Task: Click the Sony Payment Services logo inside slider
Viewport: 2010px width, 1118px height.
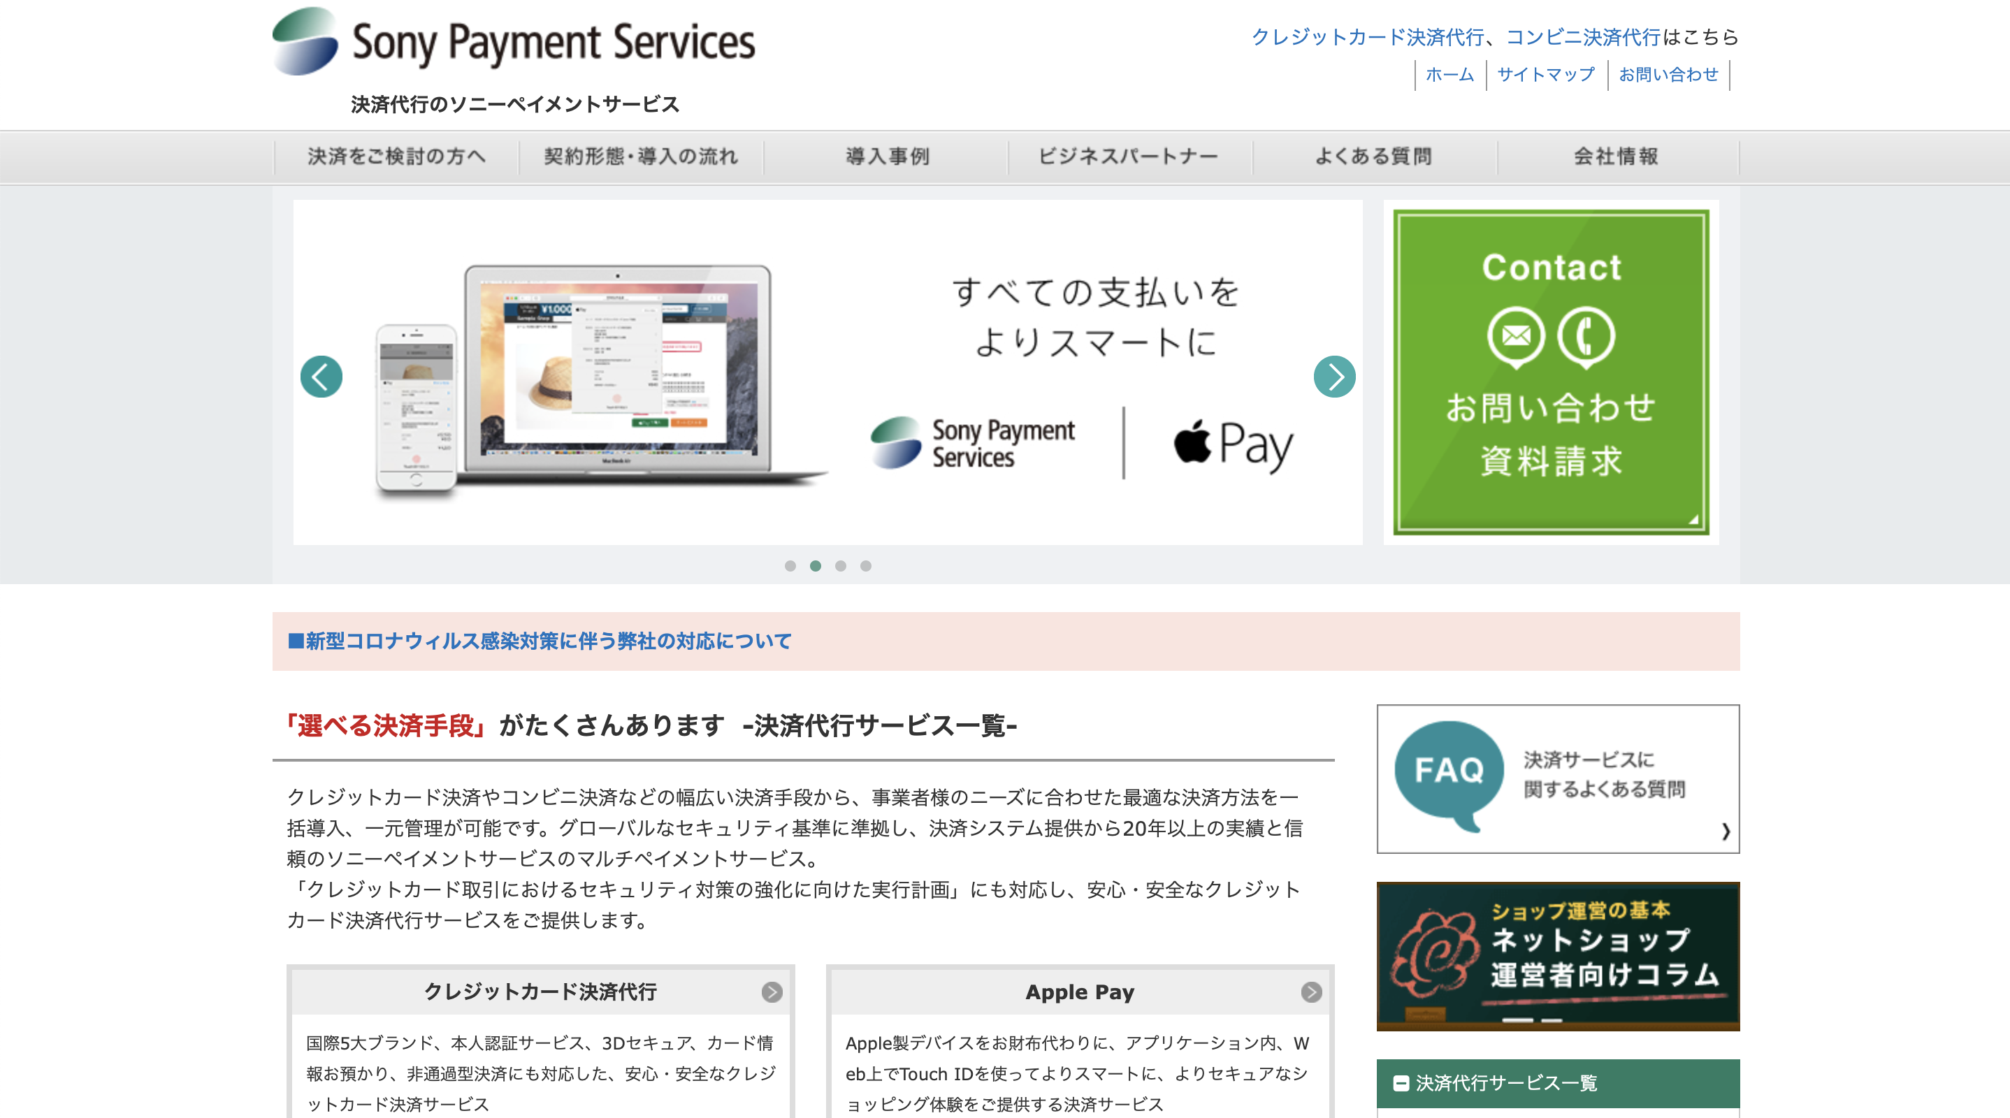Action: (x=973, y=442)
